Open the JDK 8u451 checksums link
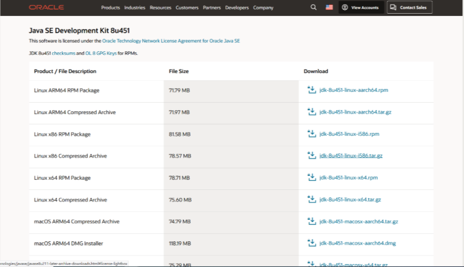The height and width of the screenshot is (267, 464). (x=63, y=53)
